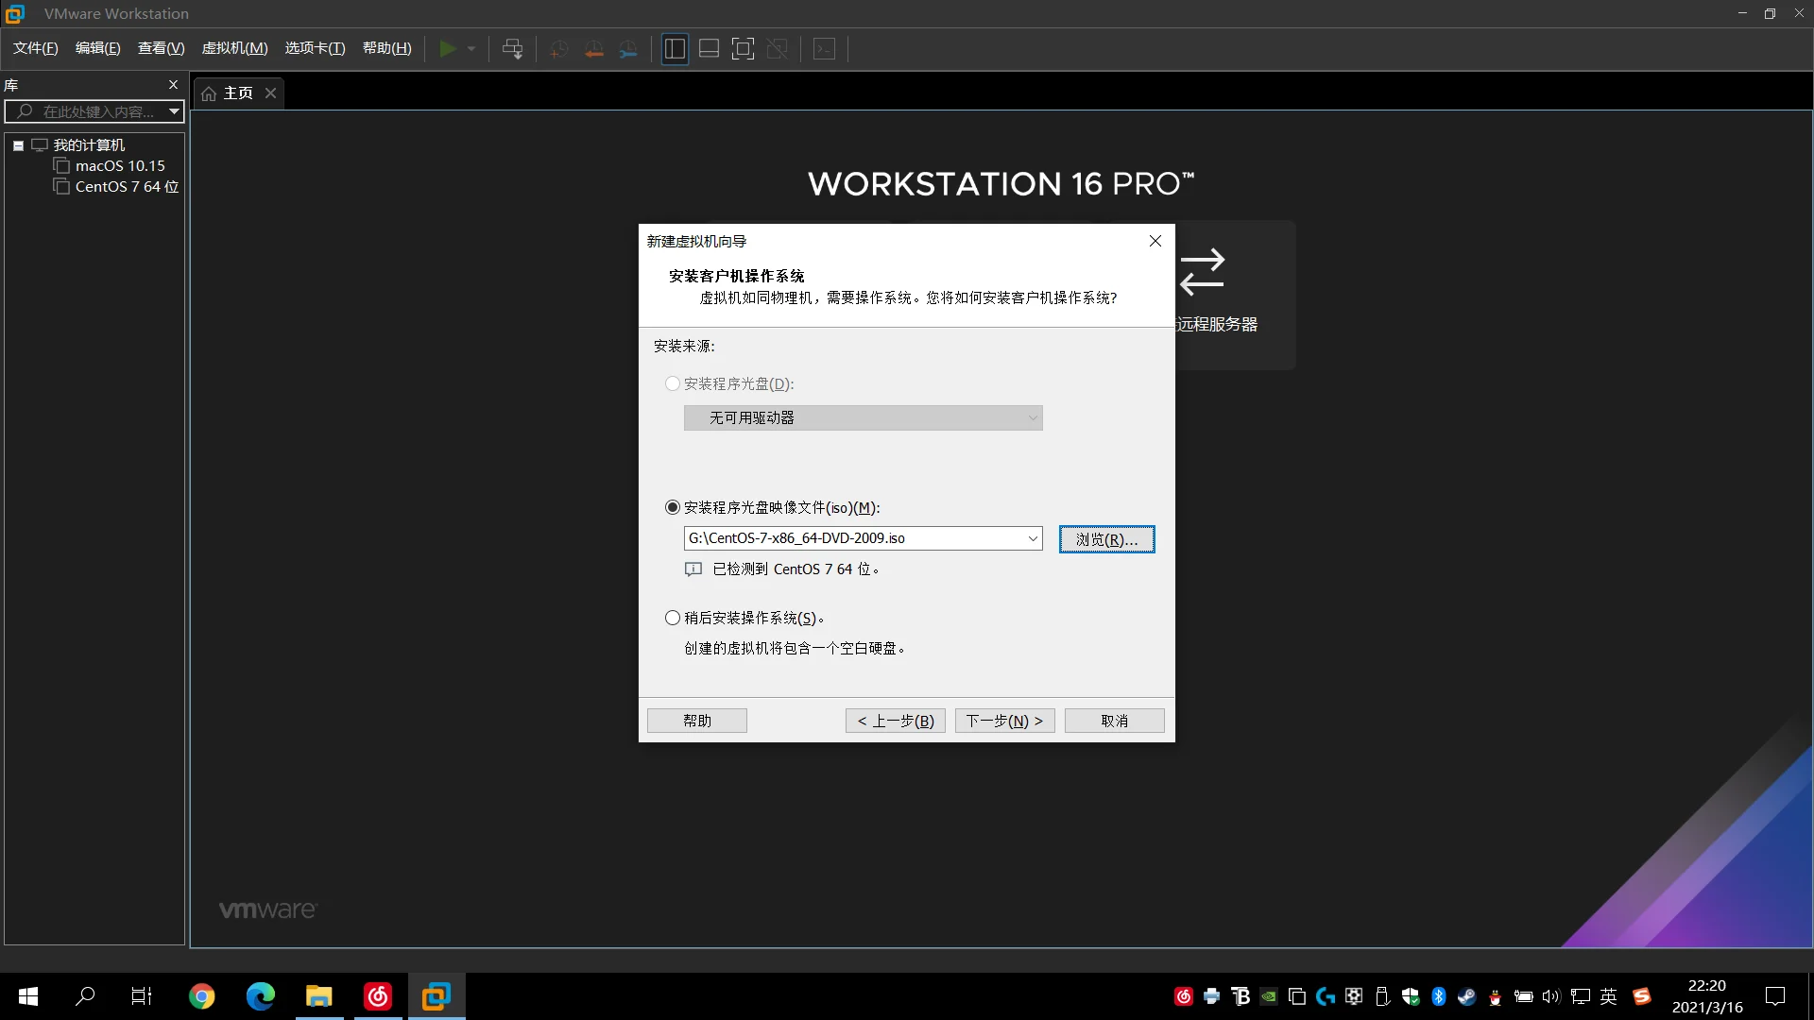The height and width of the screenshot is (1020, 1814).
Task: Click 下一步(N) next button
Action: click(1004, 721)
